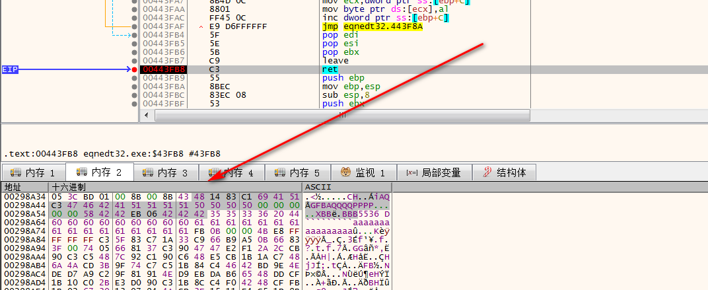Click hex byte BD in row 00298A34
The height and width of the screenshot is (290, 708).
(88, 196)
